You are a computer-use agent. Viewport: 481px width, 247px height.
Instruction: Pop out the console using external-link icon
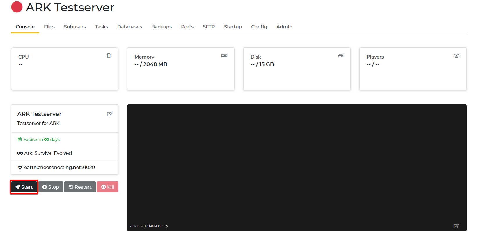(x=456, y=226)
